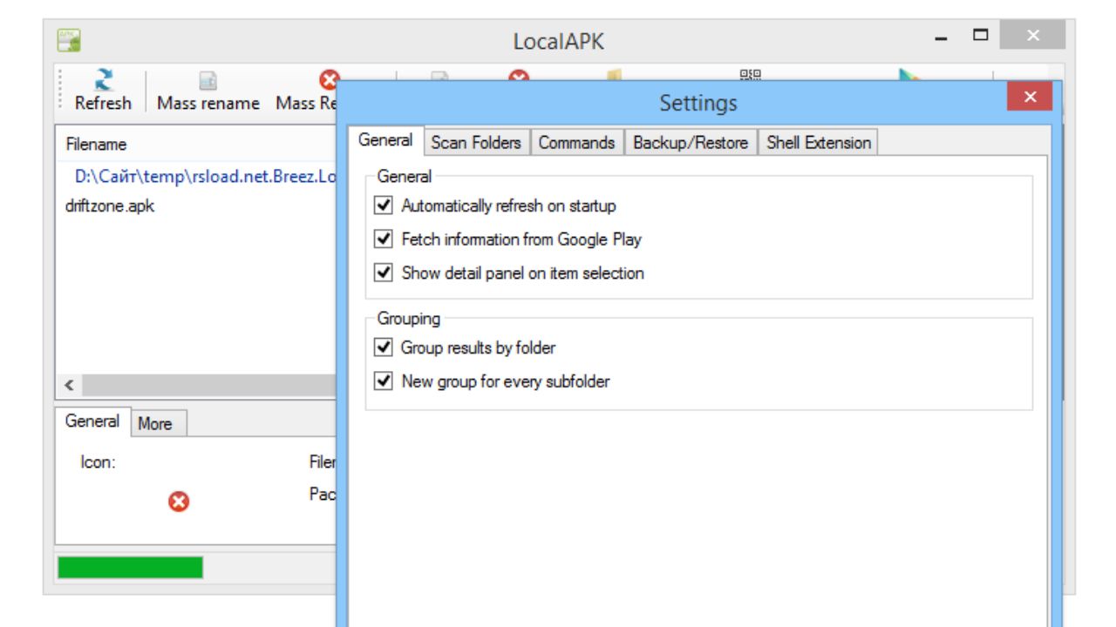Disable Fetch information from Google Play

[x=383, y=239]
